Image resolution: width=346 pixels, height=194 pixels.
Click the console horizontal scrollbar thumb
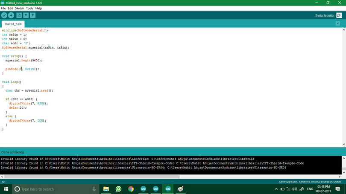point(92,177)
